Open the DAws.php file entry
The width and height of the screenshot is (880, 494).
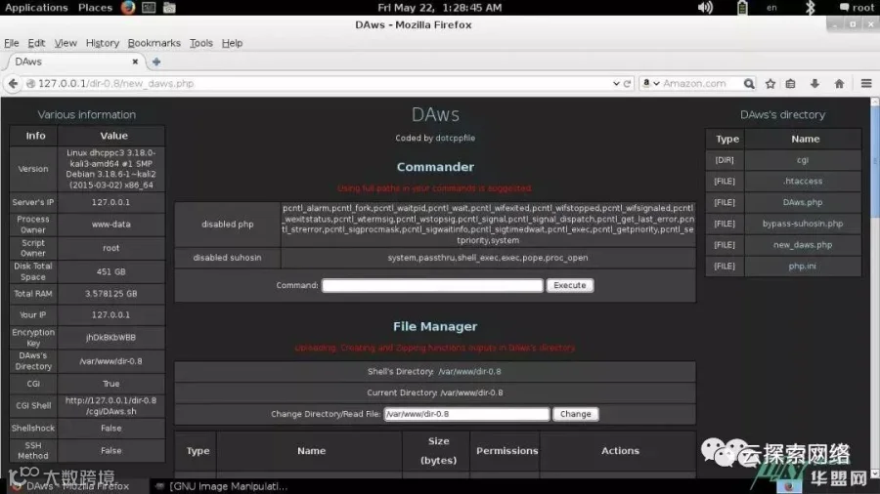[803, 203]
